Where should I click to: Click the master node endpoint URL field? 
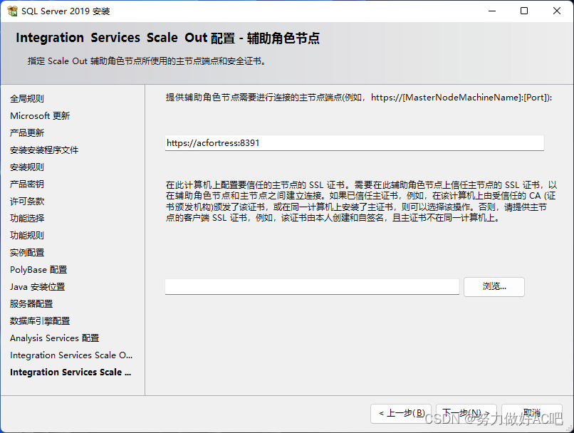point(355,142)
